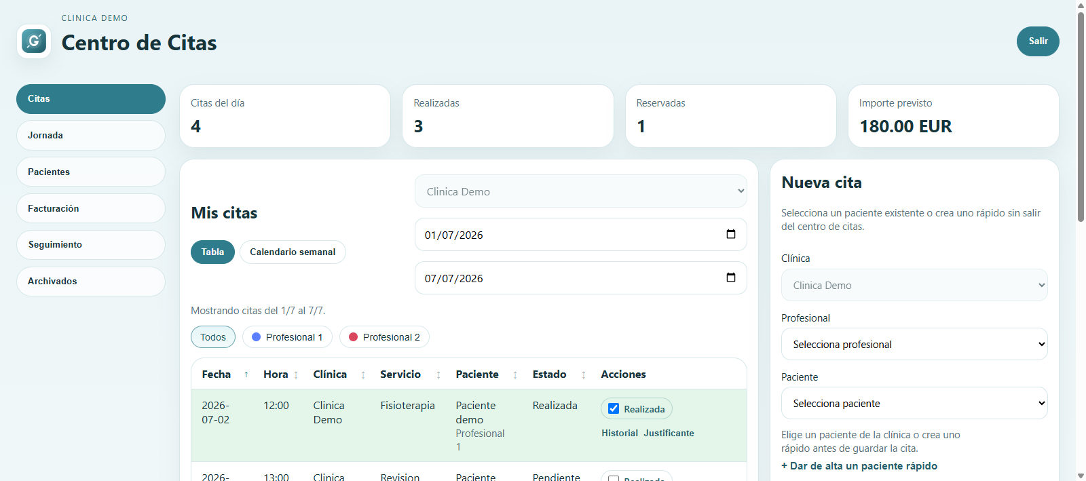
Task: Switch to Calendario semanal view
Action: coord(293,252)
